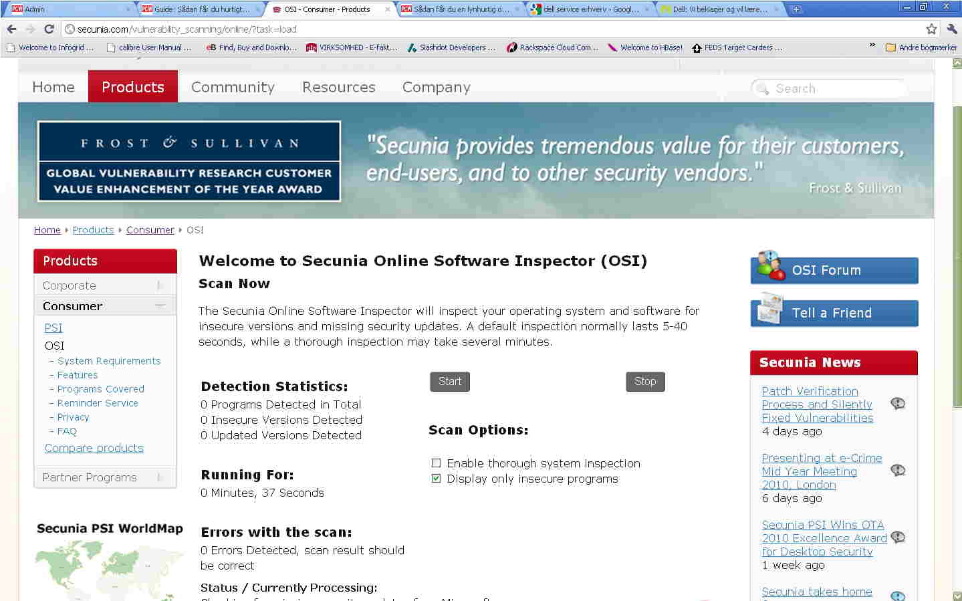Open the Programs Covered sidebar link
Screen dimensions: 962x601
[101, 389]
